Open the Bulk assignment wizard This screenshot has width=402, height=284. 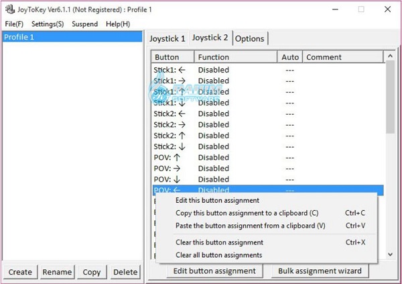(320, 271)
